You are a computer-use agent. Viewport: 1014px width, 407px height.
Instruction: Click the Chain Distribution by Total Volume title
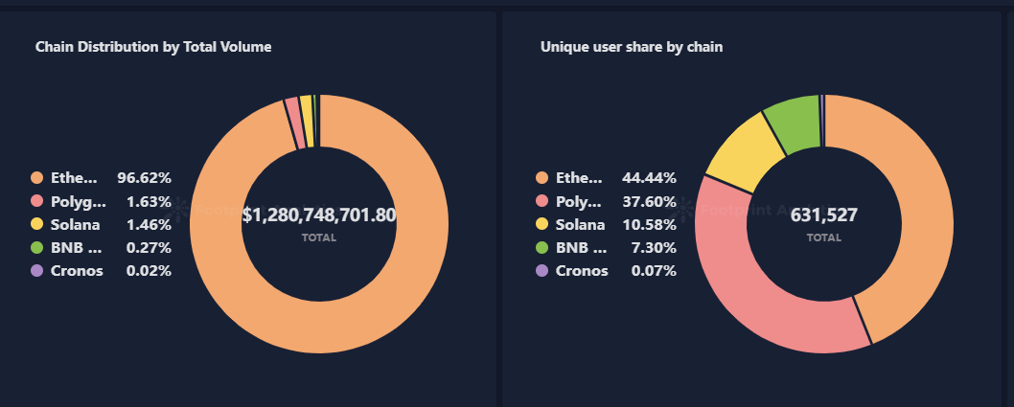pyautogui.click(x=153, y=47)
